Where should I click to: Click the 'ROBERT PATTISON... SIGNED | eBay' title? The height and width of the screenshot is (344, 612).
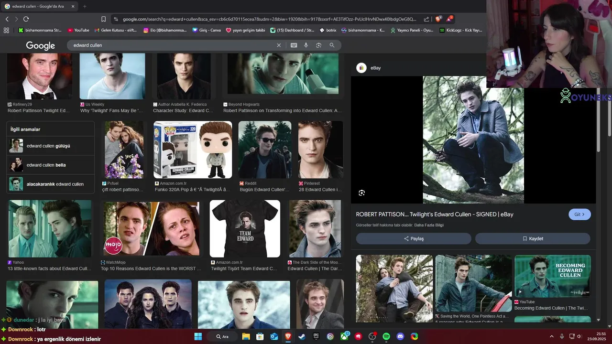click(435, 215)
